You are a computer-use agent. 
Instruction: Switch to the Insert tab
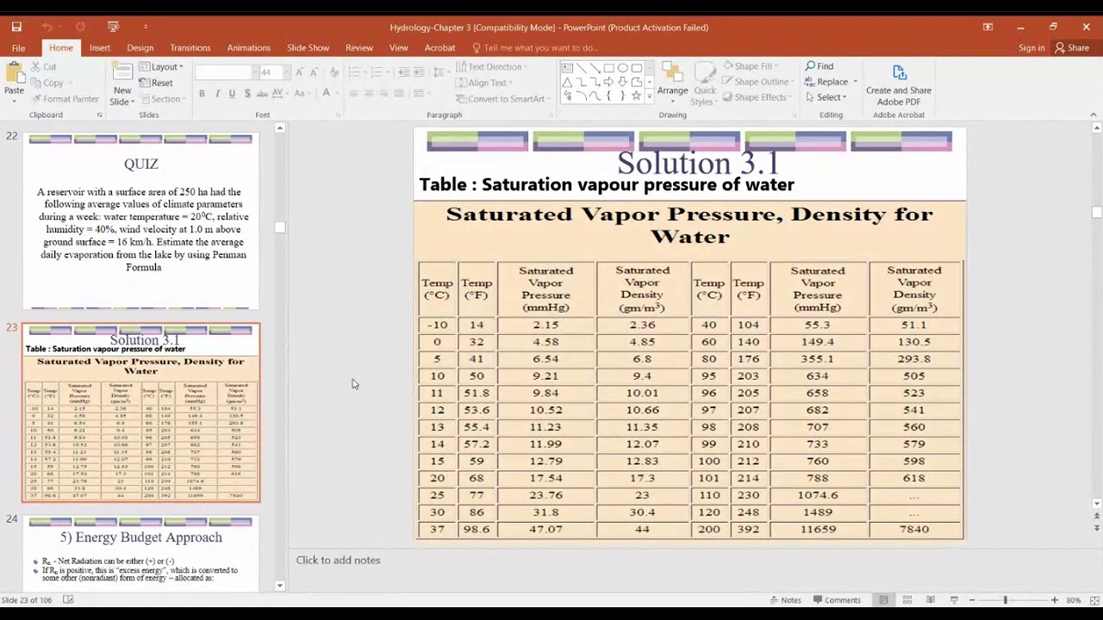(99, 48)
